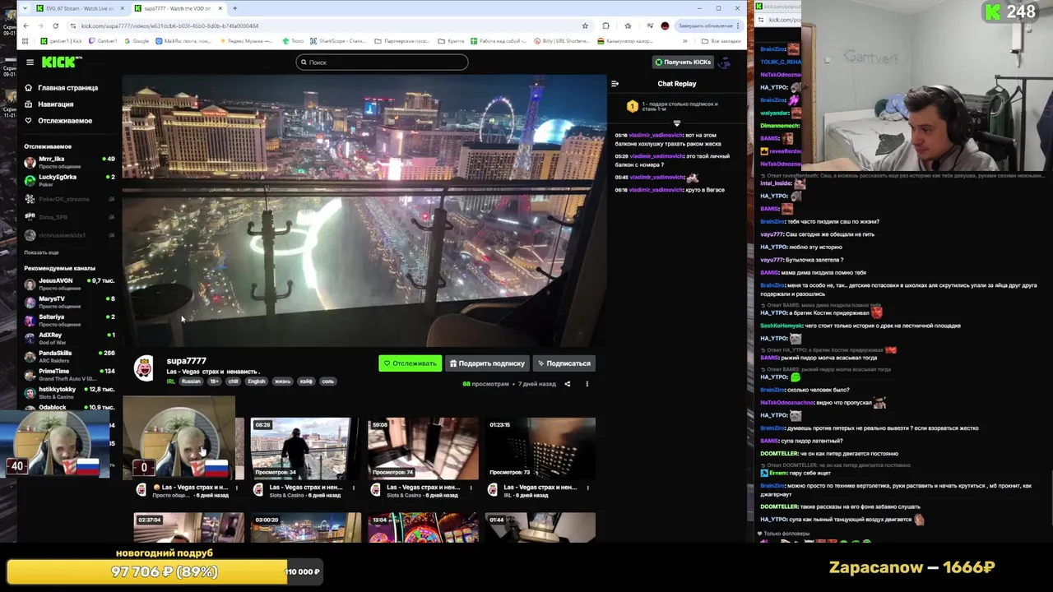Open the user avatar menu near Получить KICKs
The image size is (1053, 592).
coord(725,62)
